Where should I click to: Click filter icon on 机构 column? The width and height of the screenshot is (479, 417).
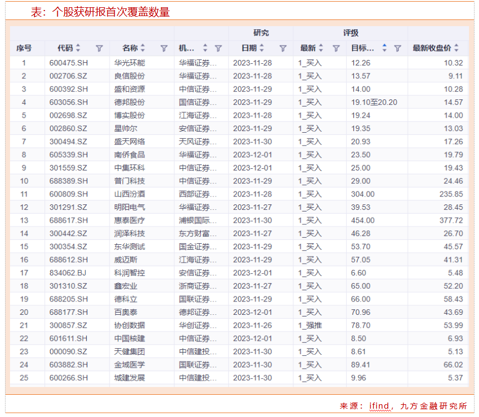pyautogui.click(x=218, y=48)
